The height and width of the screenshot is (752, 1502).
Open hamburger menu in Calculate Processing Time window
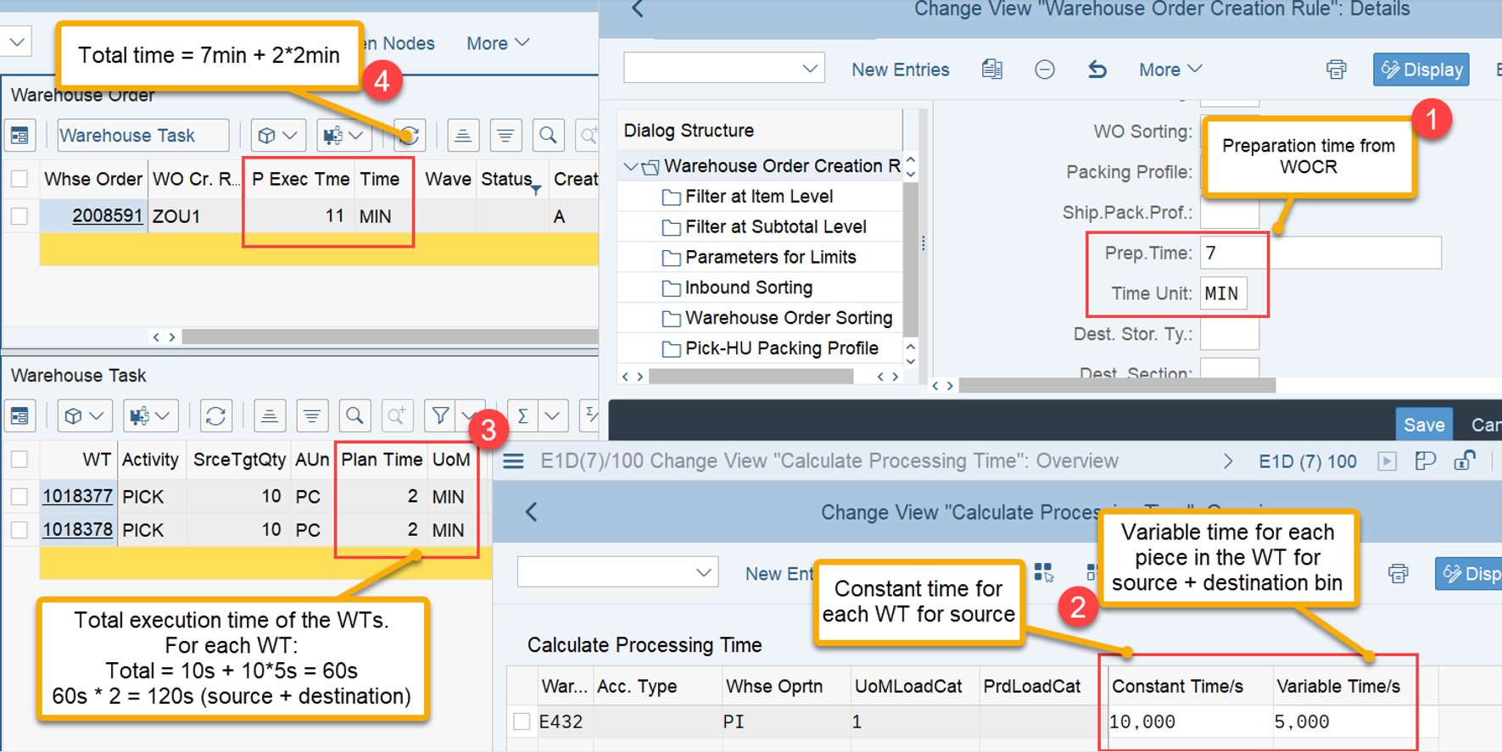513,461
